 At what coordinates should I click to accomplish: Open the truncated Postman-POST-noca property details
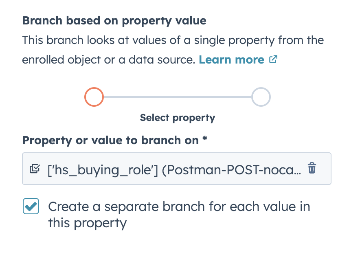coord(175,169)
